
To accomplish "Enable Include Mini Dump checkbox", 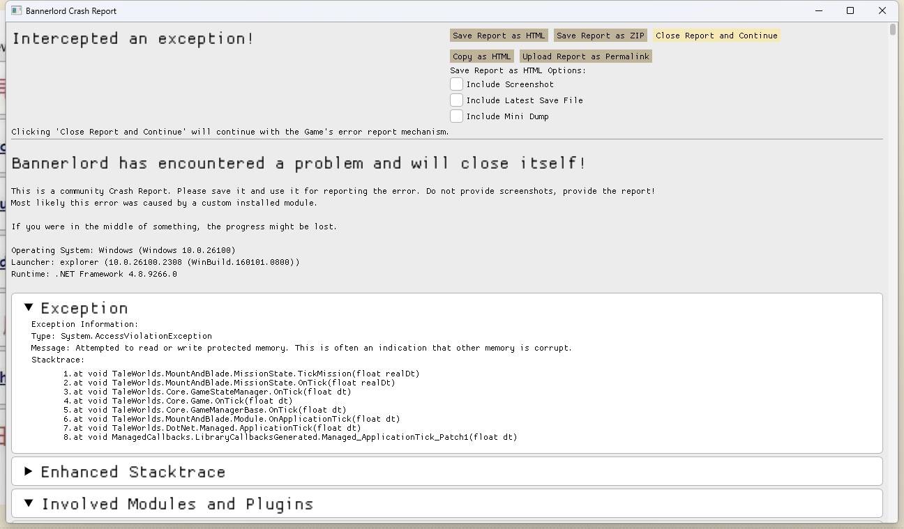I will (x=456, y=116).
